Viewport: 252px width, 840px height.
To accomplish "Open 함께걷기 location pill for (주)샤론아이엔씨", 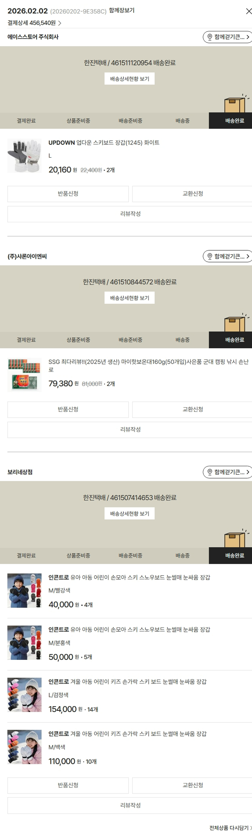I will coord(228,256).
